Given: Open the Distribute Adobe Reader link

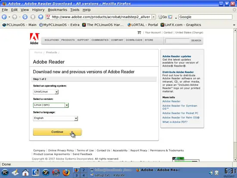Looking at the screenshot, I should (x=178, y=72).
